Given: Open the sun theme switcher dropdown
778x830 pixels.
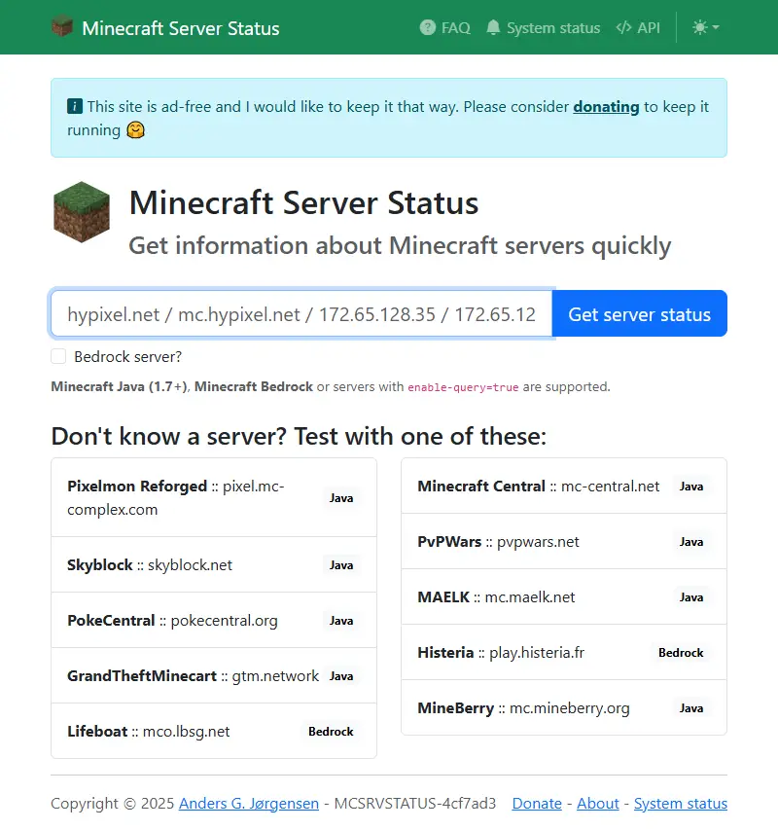Looking at the screenshot, I should point(705,27).
